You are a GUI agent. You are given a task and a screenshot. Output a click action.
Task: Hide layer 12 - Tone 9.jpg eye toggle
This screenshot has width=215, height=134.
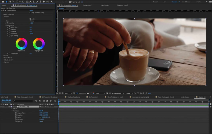[x=1, y=107]
